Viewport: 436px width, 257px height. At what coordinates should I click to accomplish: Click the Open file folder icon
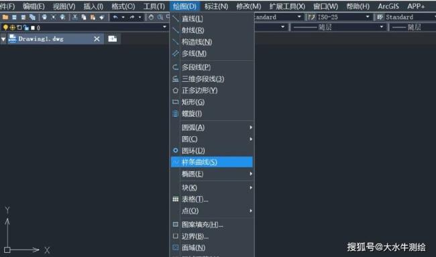pos(5,17)
